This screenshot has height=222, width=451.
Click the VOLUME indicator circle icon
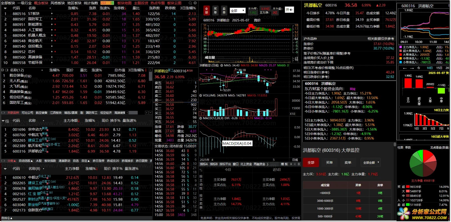(201, 95)
